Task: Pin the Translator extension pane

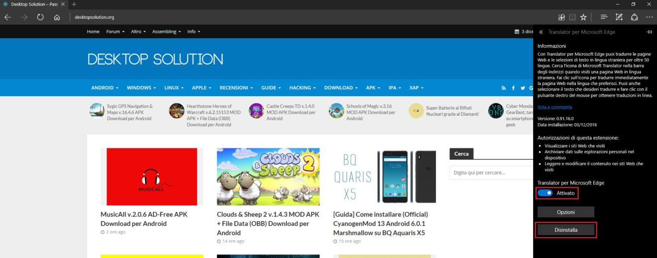Action: tap(649, 32)
